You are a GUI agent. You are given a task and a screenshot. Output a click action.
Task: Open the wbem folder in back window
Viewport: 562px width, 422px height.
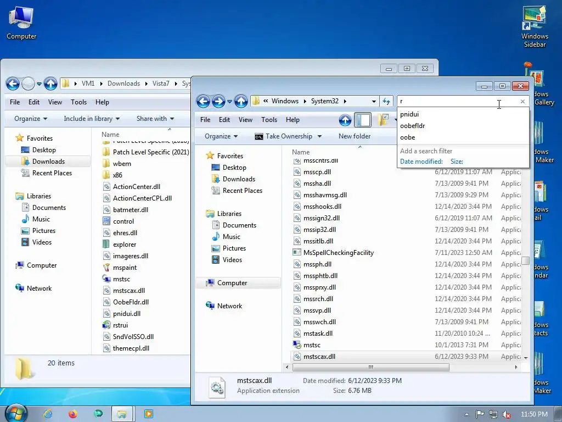point(122,164)
